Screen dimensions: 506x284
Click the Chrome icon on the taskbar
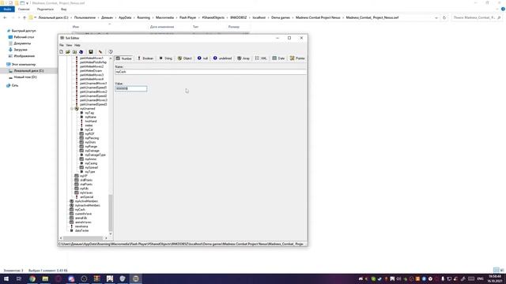pyautogui.click(x=32, y=278)
